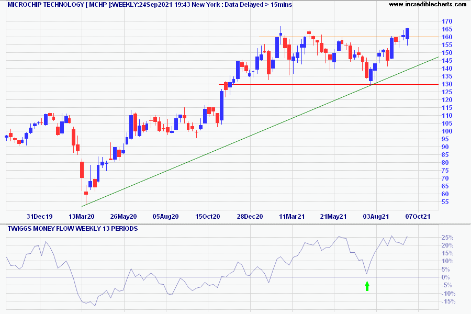The width and height of the screenshot is (471, 314).
Task: Select the 21May21 date axis label
Action: pos(333,217)
